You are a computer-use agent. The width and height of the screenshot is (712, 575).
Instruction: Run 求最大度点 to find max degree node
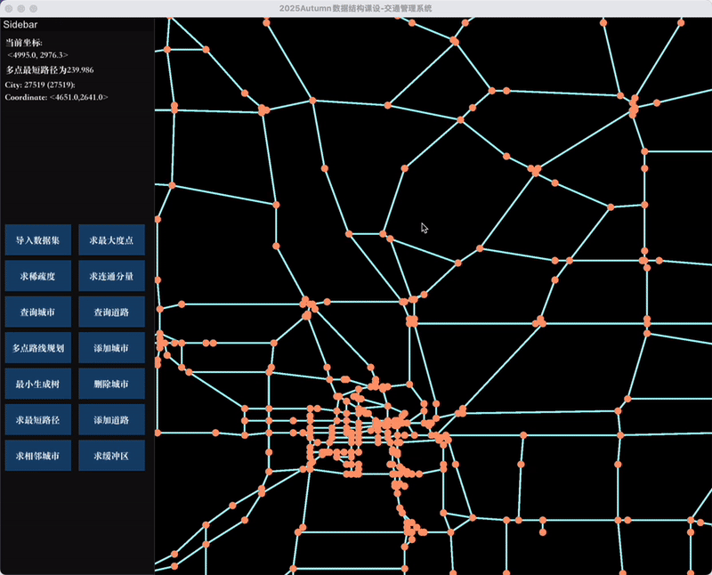click(x=112, y=239)
